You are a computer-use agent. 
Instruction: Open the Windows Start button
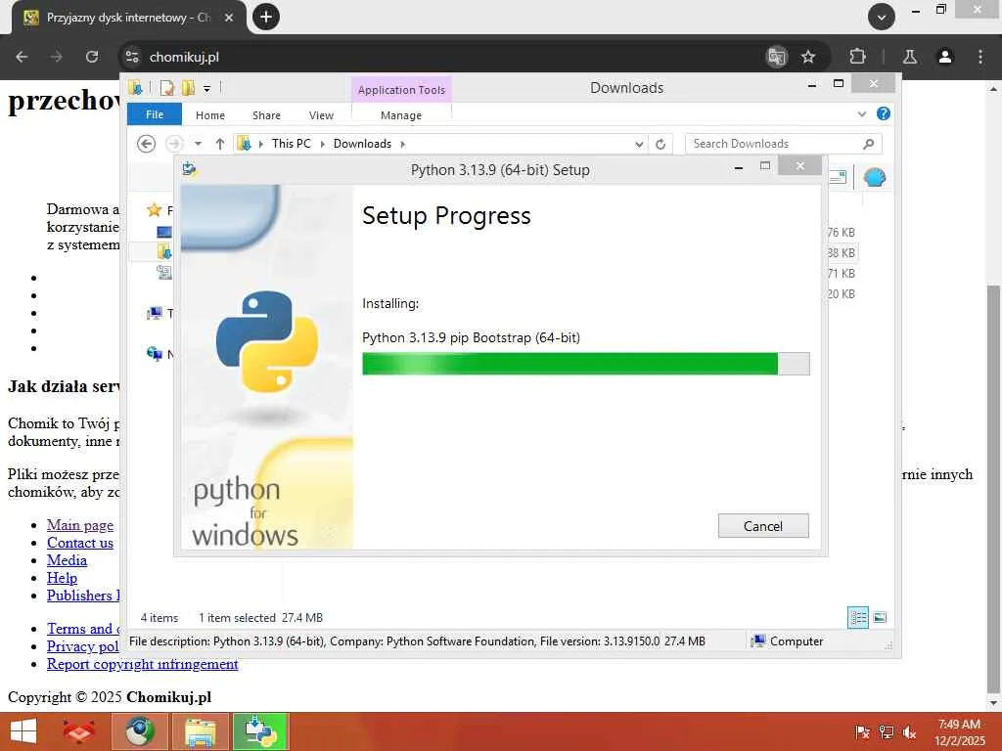click(23, 731)
